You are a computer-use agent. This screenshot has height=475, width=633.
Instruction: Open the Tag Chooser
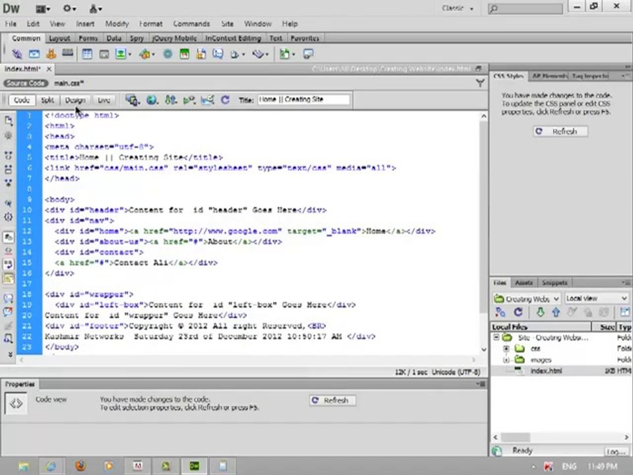click(308, 53)
